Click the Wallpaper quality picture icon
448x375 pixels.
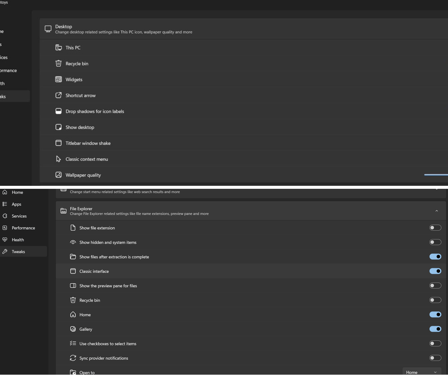(59, 175)
